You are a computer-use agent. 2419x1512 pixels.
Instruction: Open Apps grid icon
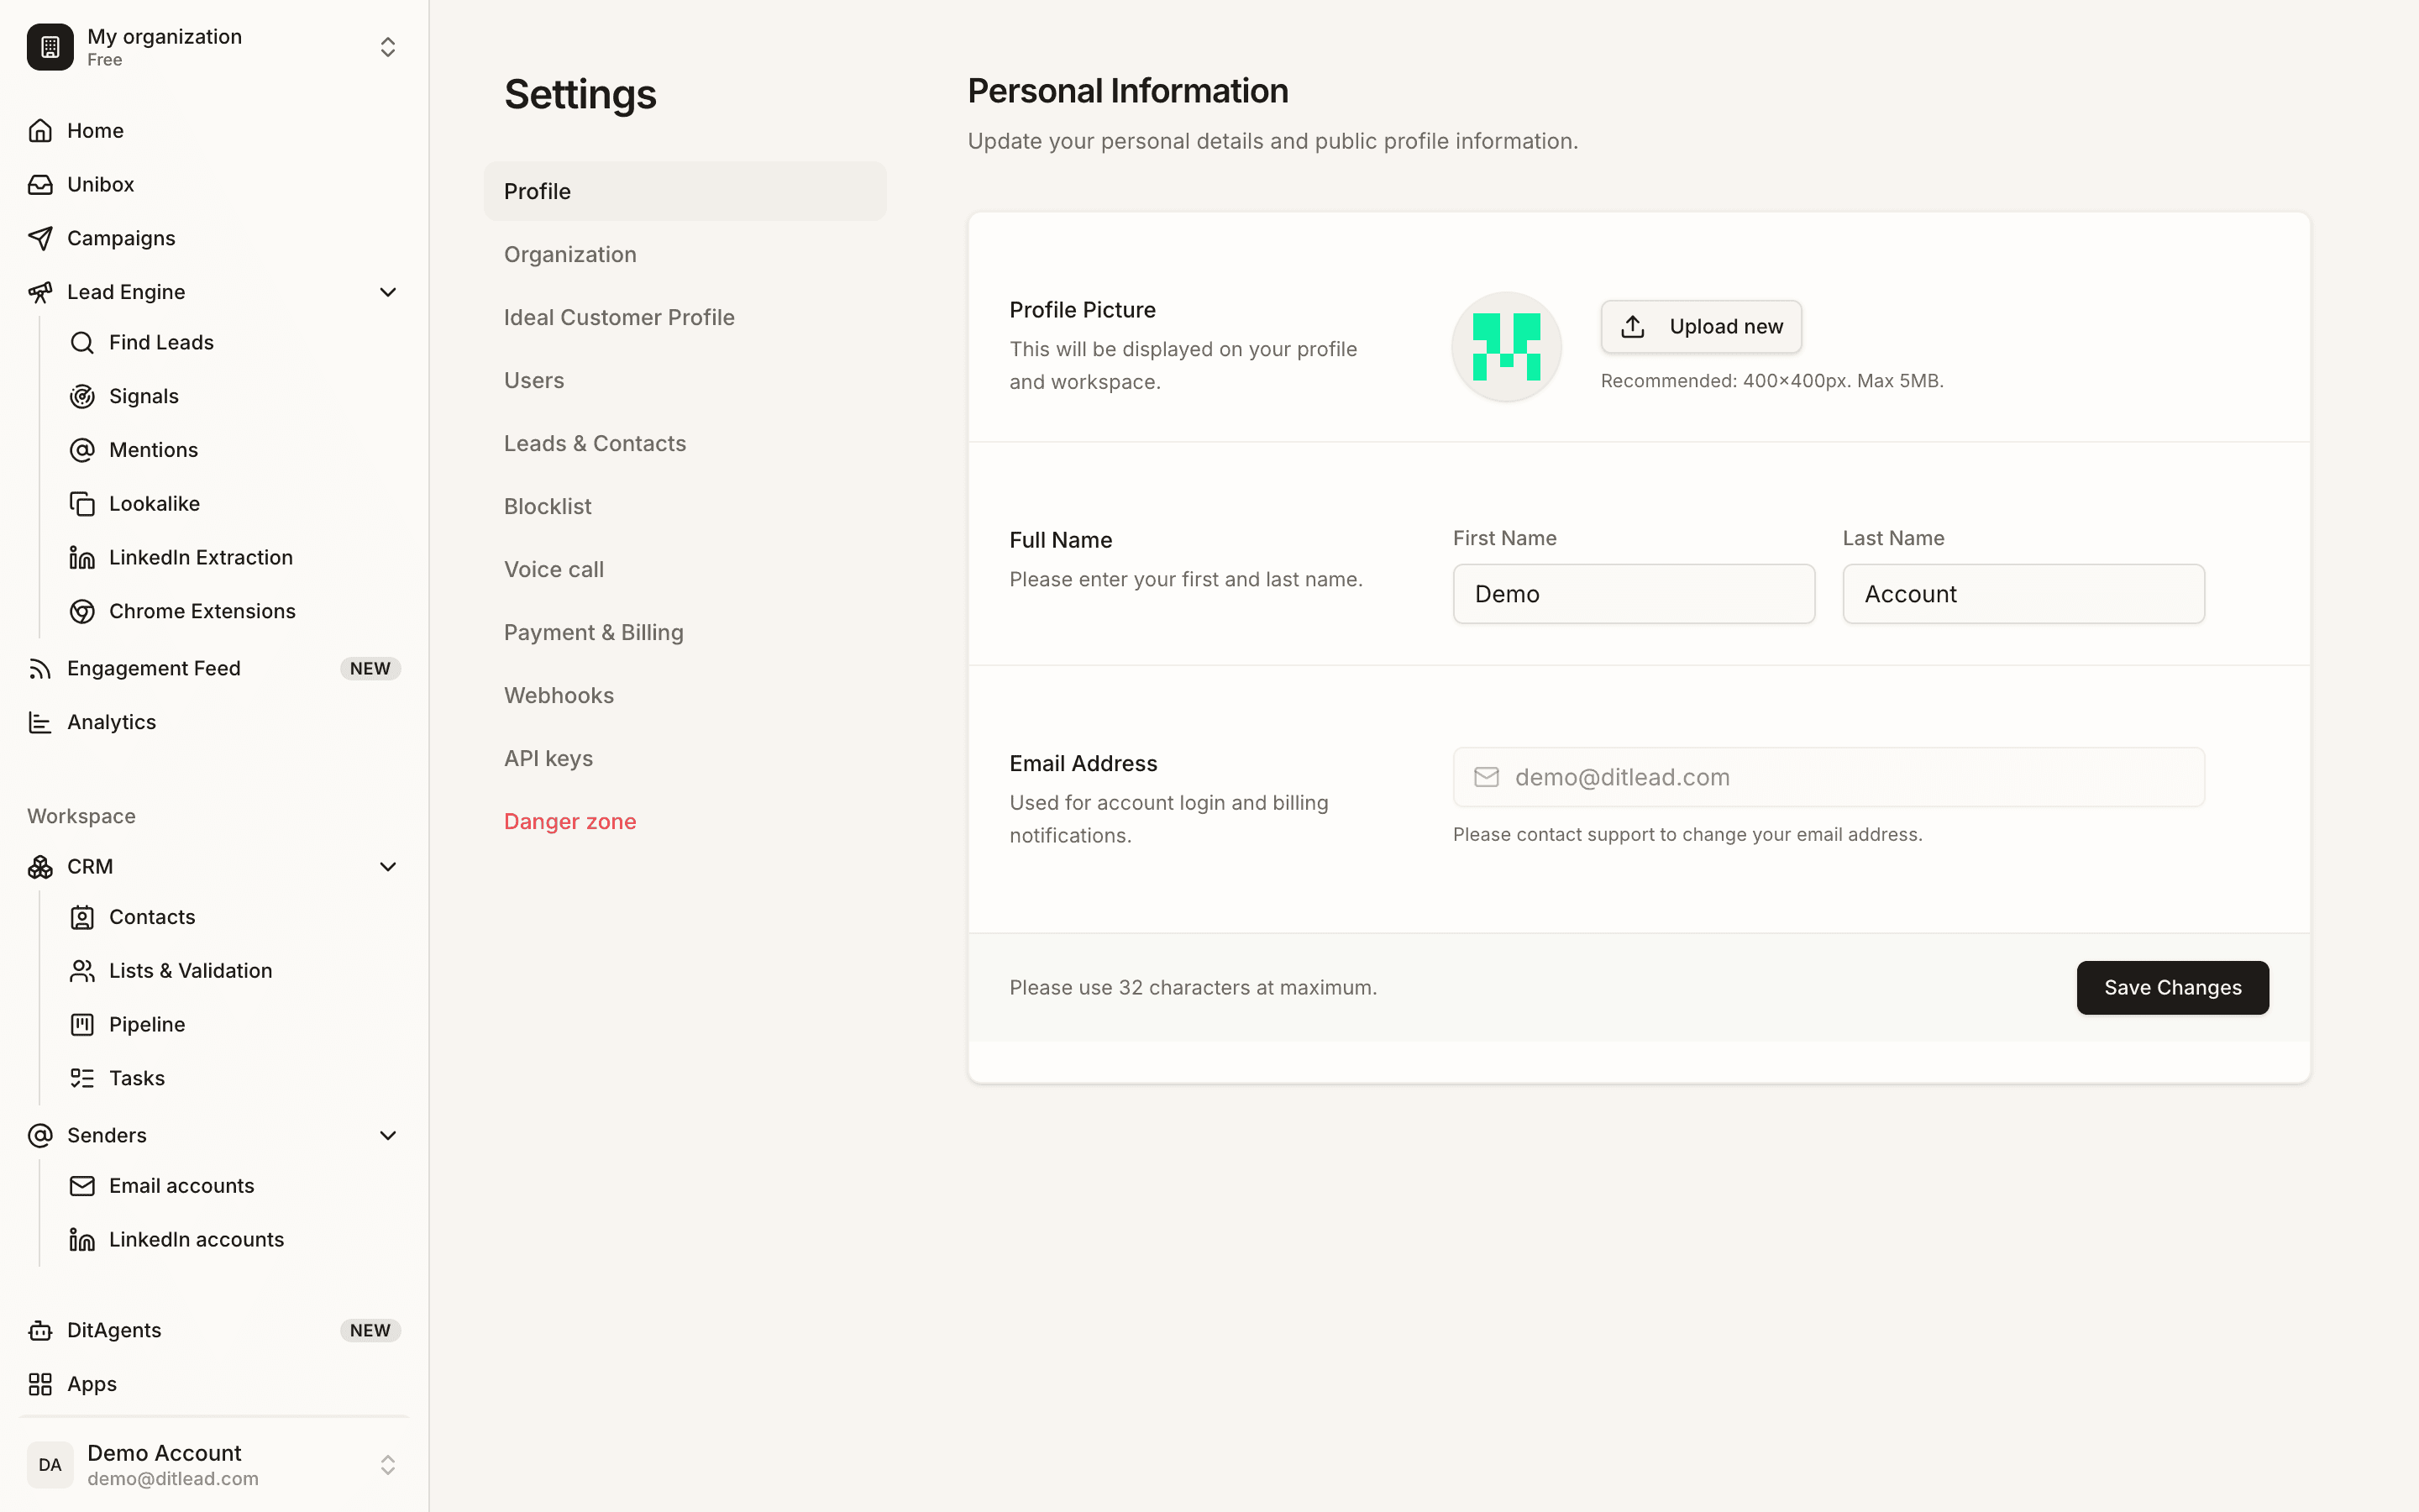click(40, 1385)
